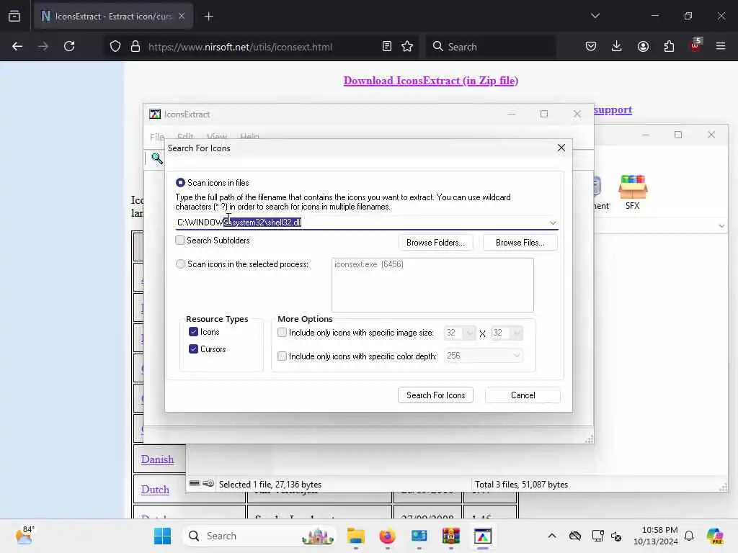
Task: Select iconsext.exe (6456) in process list
Action: click(x=369, y=264)
